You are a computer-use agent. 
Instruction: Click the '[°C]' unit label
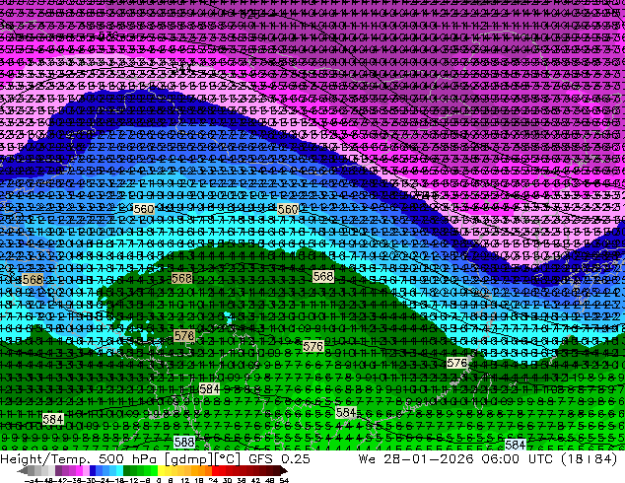tap(227, 459)
